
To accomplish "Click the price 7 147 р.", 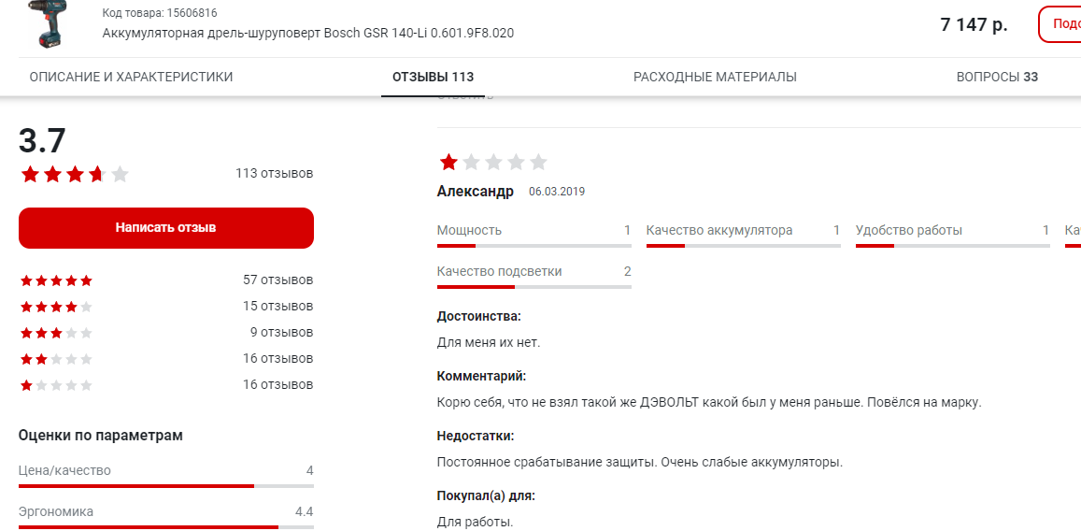I will click(x=974, y=25).
